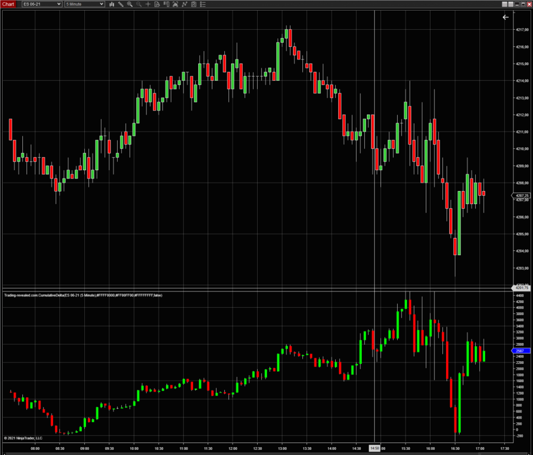Click the second gray link button in title bar
The width and height of the screenshot is (533, 455).
511,4
